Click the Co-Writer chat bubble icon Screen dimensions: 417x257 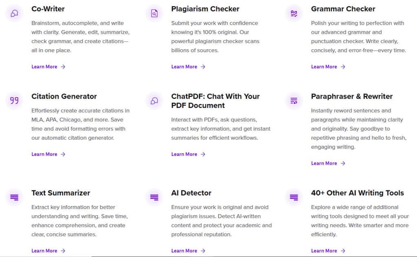pos(14,14)
